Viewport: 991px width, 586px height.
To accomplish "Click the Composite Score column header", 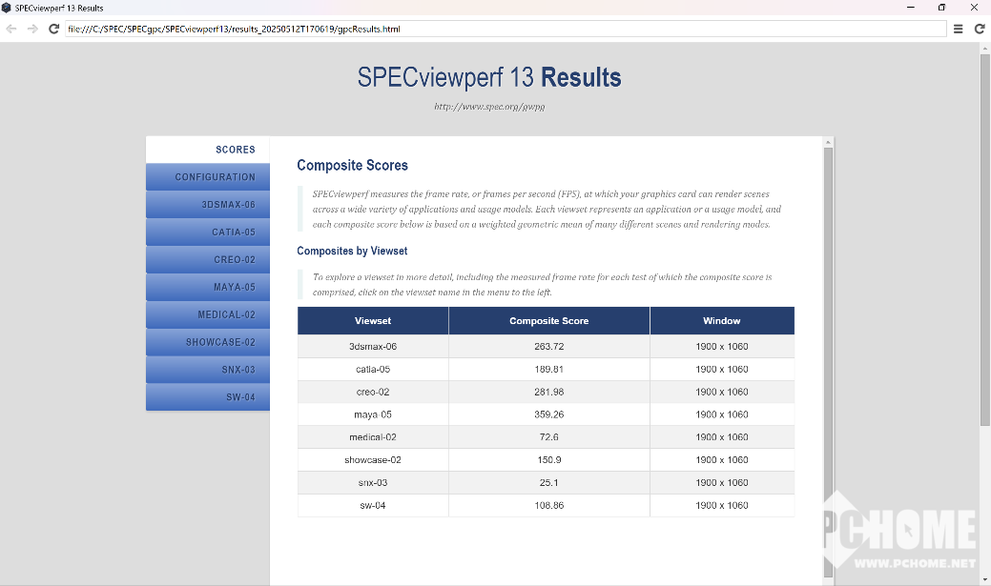I will click(x=548, y=321).
